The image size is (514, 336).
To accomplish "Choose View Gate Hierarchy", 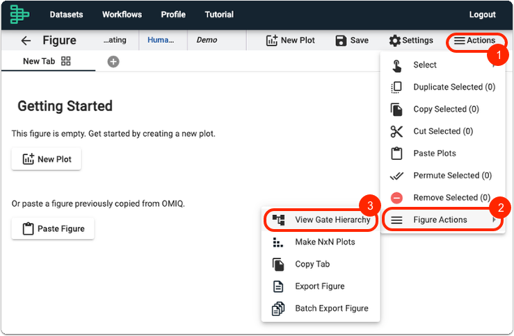I will [x=332, y=219].
